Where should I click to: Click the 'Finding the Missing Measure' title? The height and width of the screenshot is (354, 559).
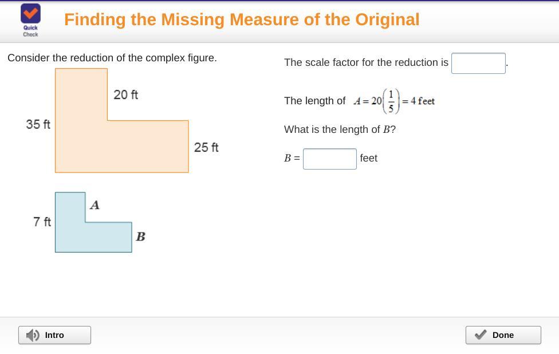pos(242,19)
